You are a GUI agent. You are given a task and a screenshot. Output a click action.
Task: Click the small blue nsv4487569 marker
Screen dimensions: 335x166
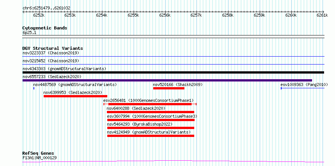point(34,88)
